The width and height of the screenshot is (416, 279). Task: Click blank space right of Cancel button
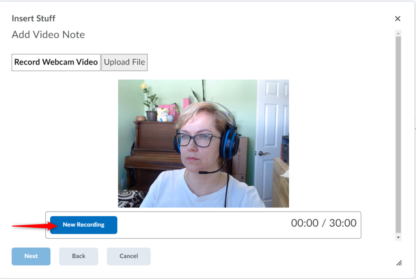pos(264,256)
